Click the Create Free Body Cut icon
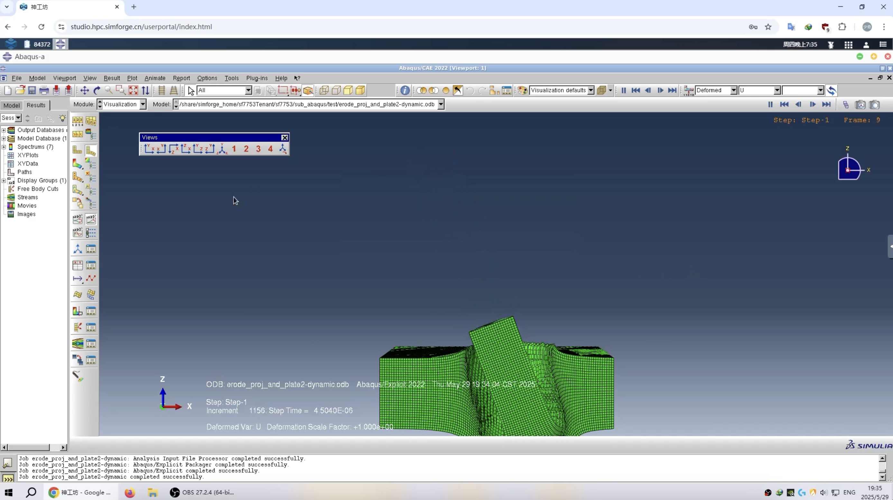893x500 pixels. (77, 327)
